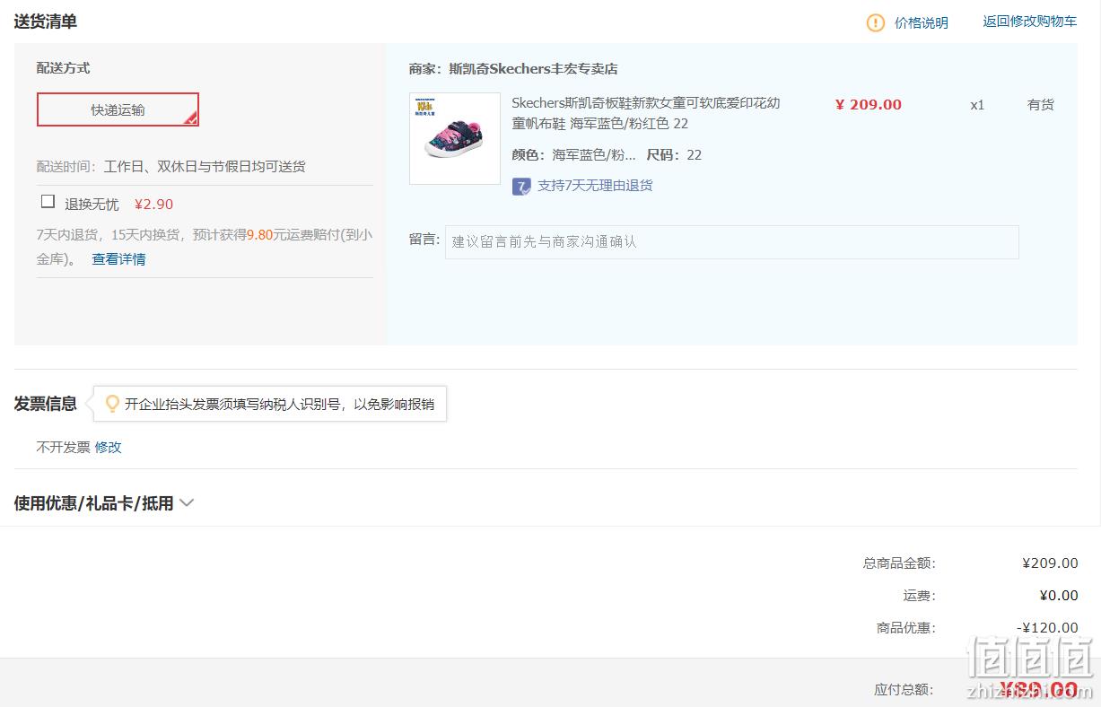Image resolution: width=1101 pixels, height=707 pixels.
Task: Click the quantity x1 text
Action: point(977,105)
